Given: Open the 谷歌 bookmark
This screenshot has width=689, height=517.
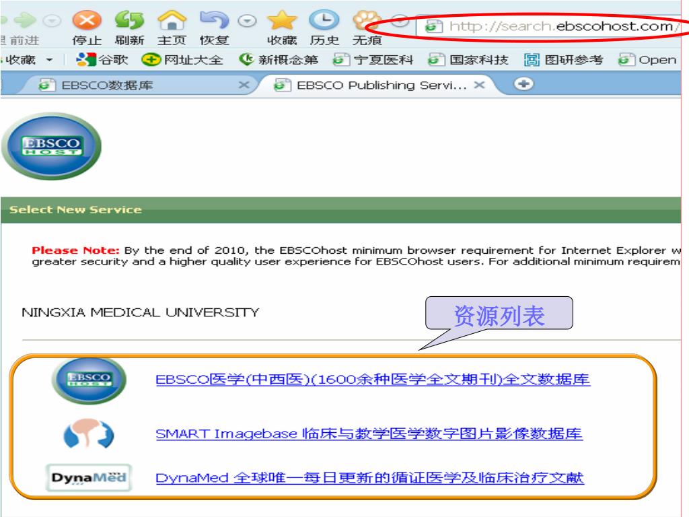Looking at the screenshot, I should (x=102, y=59).
